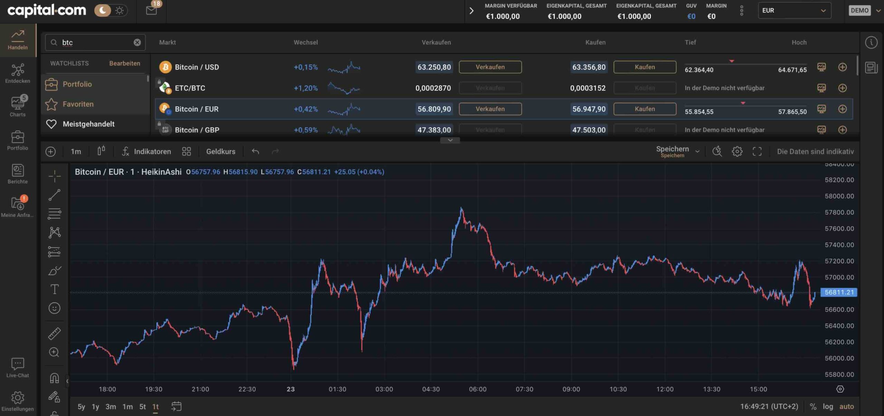
Task: Open the 1m chart interval dropdown
Action: point(76,152)
